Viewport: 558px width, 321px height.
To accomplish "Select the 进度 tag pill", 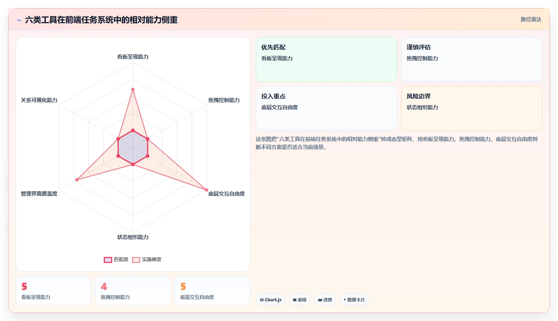I will 325,300.
